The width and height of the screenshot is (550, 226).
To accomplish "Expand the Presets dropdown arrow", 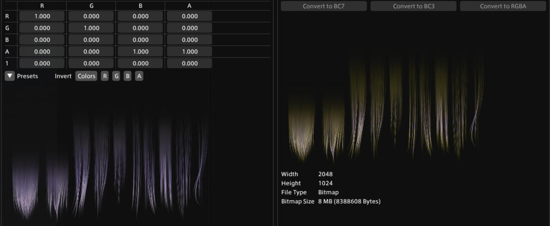I will [9, 76].
